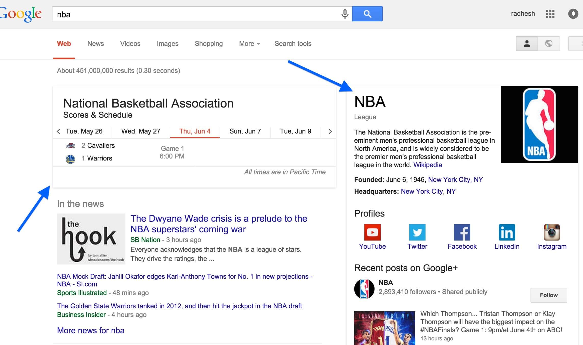Click National Basketball Association heading
Viewport: 583px width, 345px height.
coord(148,103)
